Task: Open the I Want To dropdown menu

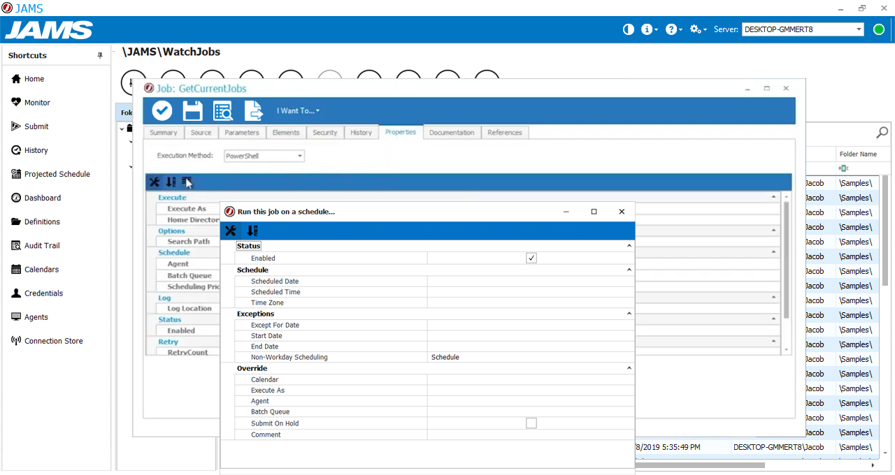Action: click(x=298, y=110)
